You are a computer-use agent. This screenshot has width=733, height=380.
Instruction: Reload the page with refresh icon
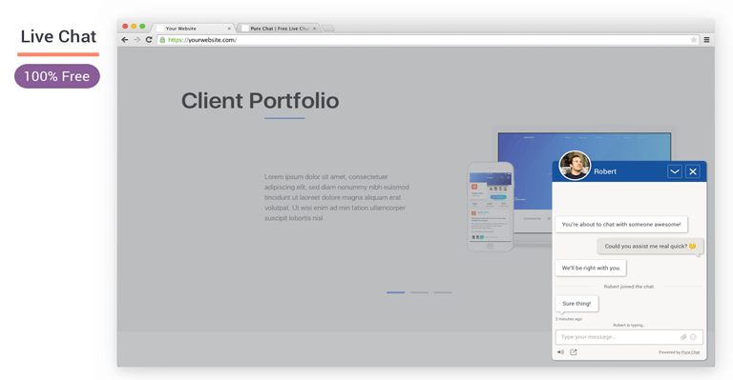[149, 40]
